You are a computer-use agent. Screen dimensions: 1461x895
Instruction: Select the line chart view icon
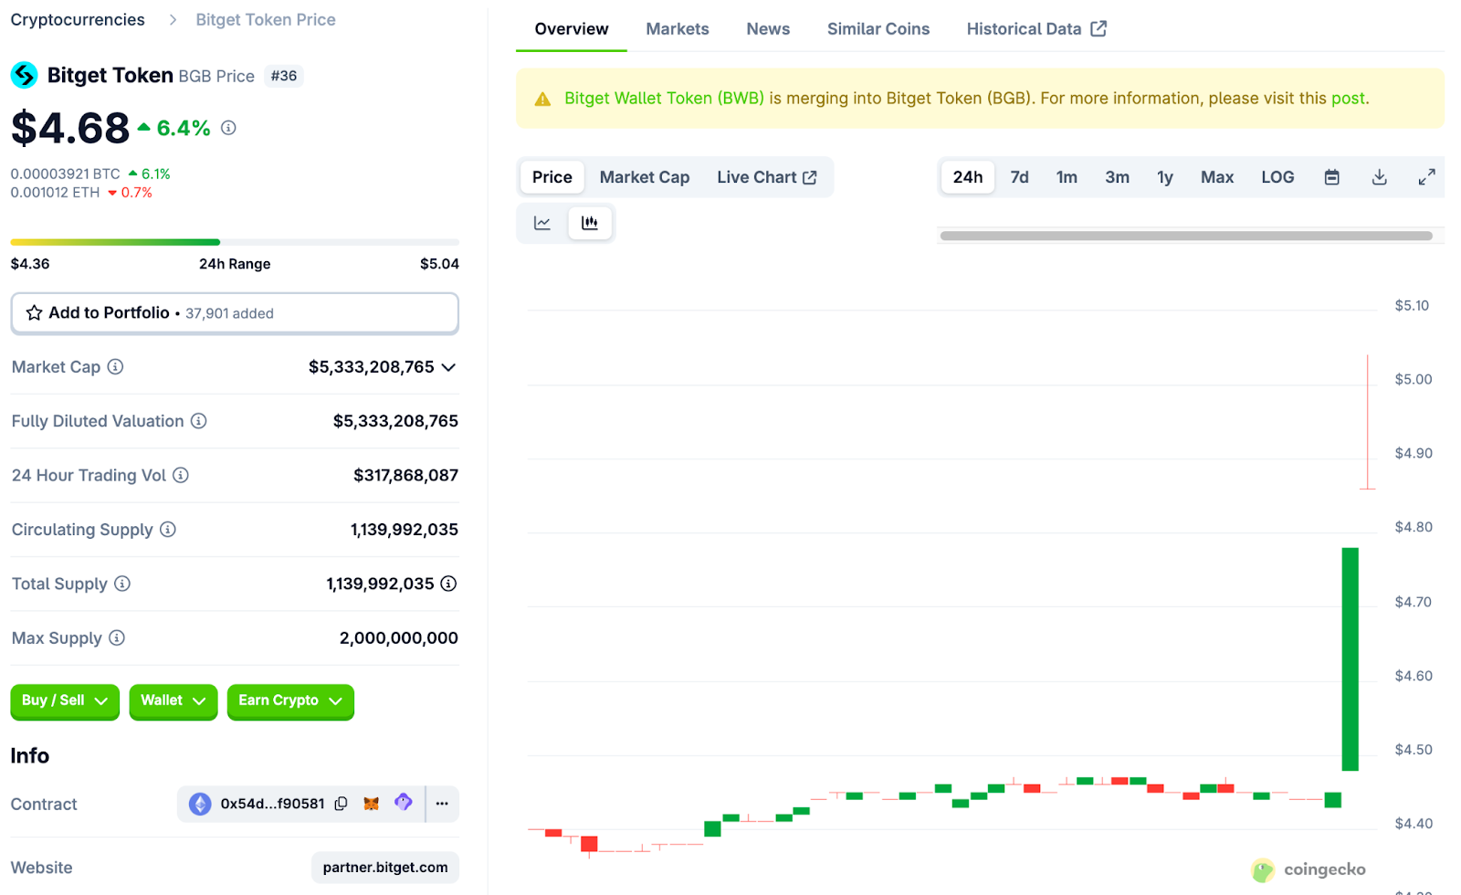coord(541,222)
